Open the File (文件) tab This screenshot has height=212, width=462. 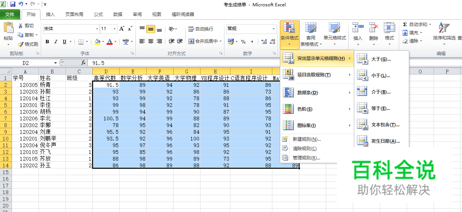[x=10, y=15]
